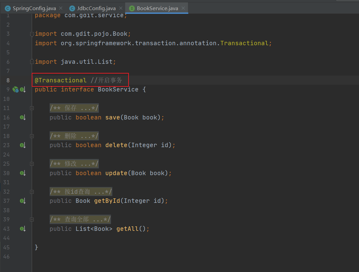Open implementation gutter icon for getAll method
Screen dimensions: 359x272
[x=23, y=229]
